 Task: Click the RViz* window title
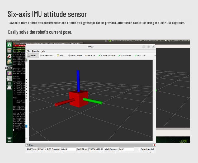pos(91,47)
